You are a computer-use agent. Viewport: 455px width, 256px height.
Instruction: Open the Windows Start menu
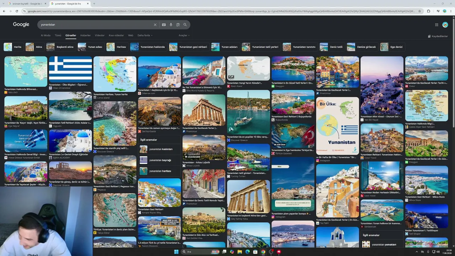point(176,252)
